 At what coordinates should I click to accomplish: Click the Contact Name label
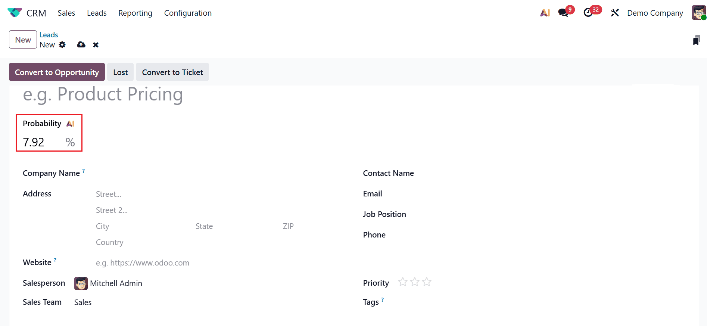[388, 173]
